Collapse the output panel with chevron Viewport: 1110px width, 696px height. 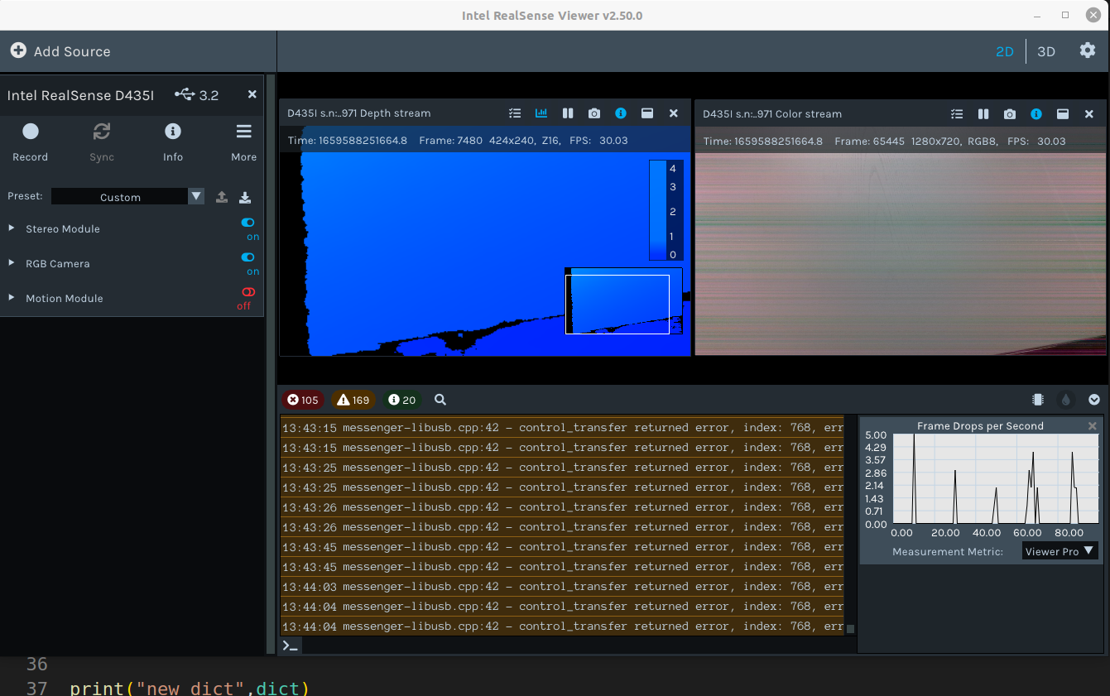[1094, 400]
